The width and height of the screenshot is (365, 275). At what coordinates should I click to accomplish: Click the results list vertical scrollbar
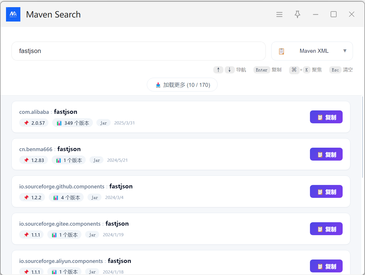tap(362, 138)
